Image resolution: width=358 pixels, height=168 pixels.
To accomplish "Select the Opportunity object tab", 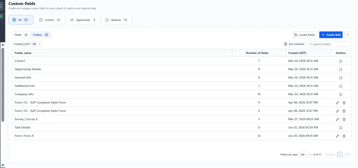I will coord(83,20).
